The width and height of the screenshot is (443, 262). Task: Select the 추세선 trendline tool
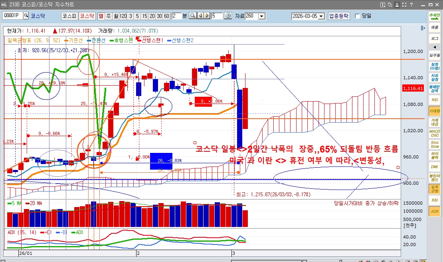pyautogui.click(x=435, y=16)
